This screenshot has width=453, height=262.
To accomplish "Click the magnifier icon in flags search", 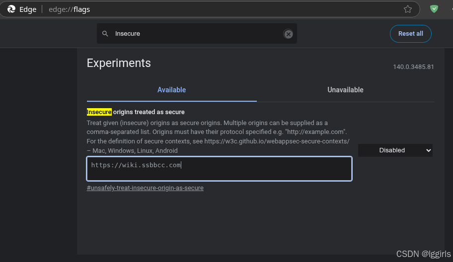I will point(105,34).
